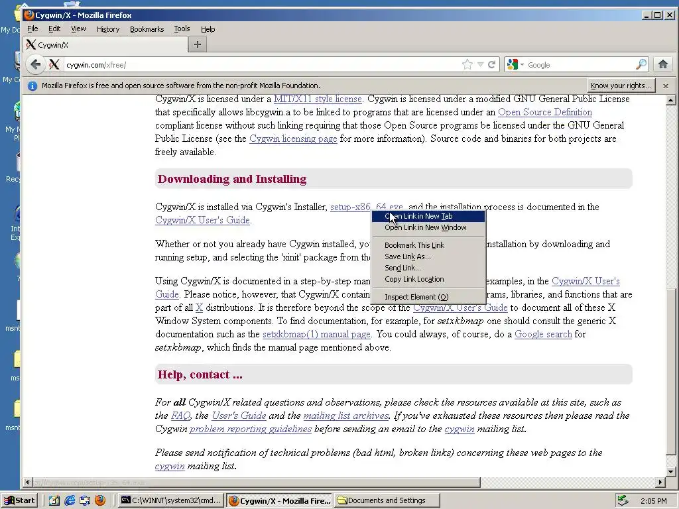This screenshot has width=679, height=509.
Task: Open the Cygwin licensing page link
Action: pos(293,139)
